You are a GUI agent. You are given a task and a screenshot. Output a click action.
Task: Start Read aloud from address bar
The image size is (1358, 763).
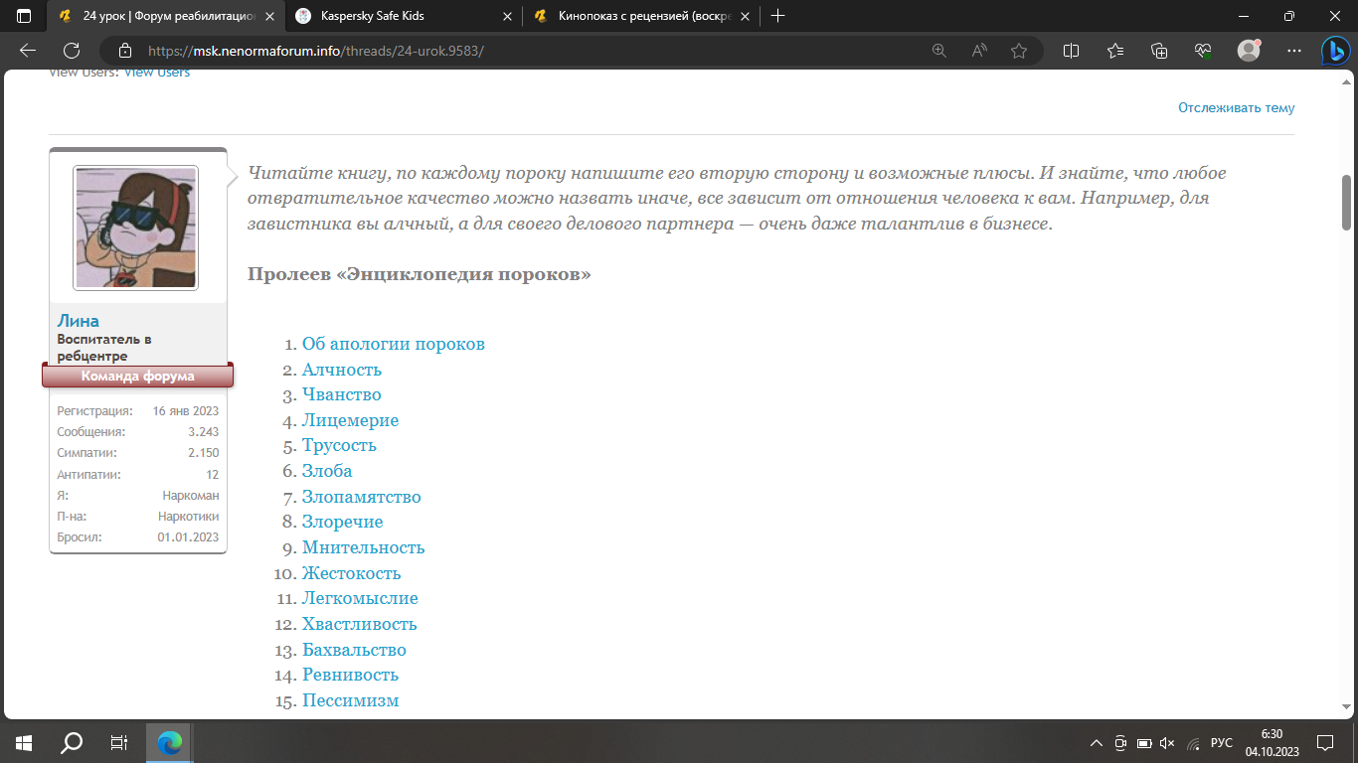979,51
